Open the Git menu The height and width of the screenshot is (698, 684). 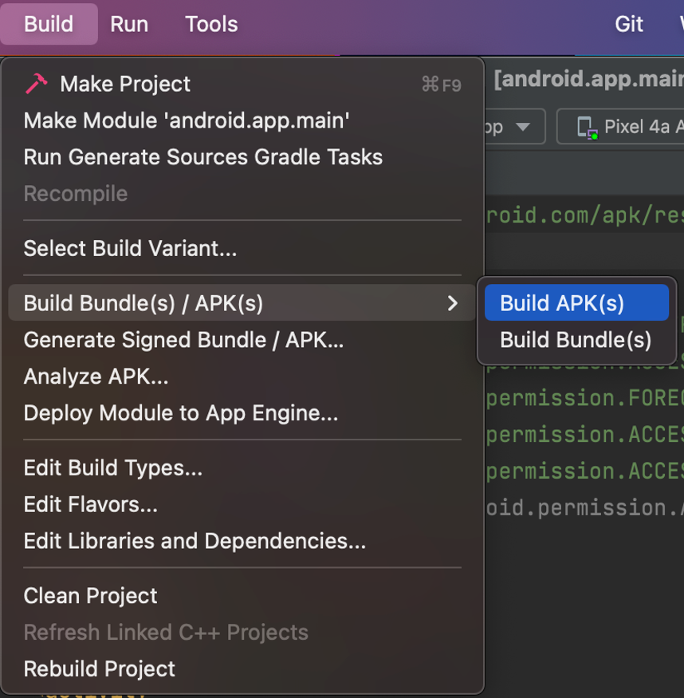(629, 24)
